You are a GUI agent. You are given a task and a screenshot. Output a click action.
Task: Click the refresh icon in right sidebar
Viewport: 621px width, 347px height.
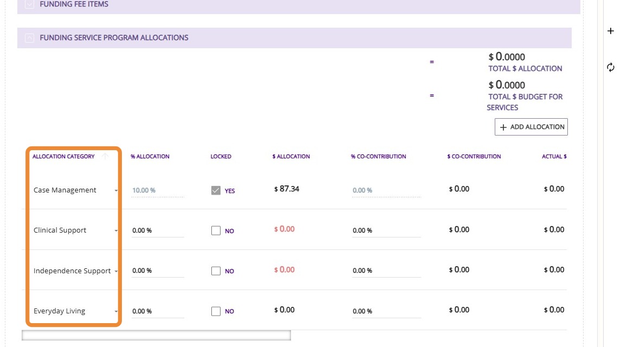611,67
